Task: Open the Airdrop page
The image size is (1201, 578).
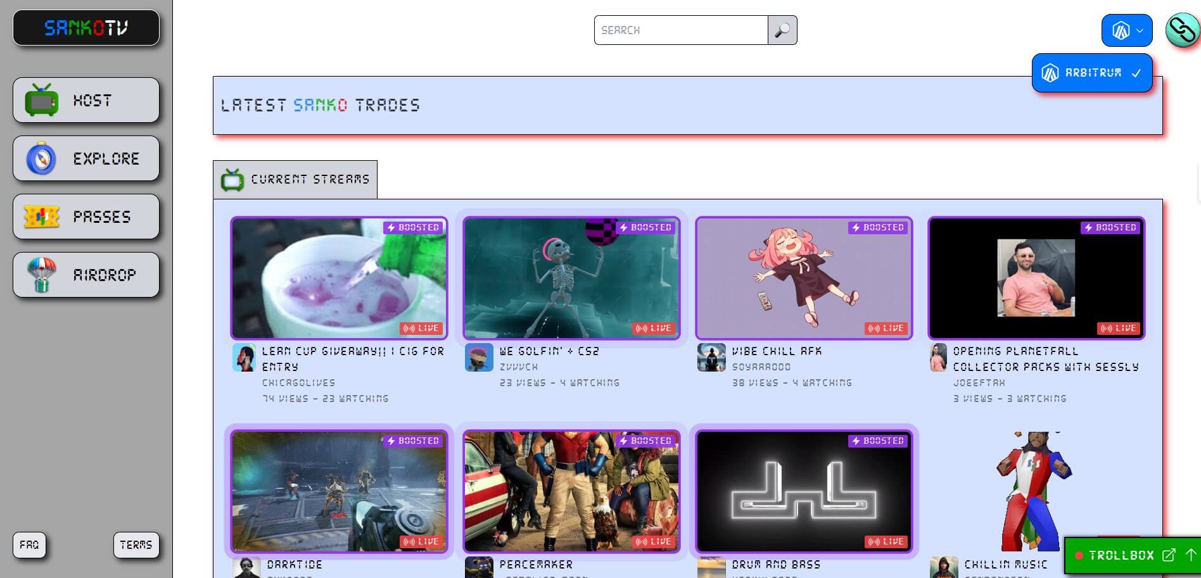Action: coord(86,275)
